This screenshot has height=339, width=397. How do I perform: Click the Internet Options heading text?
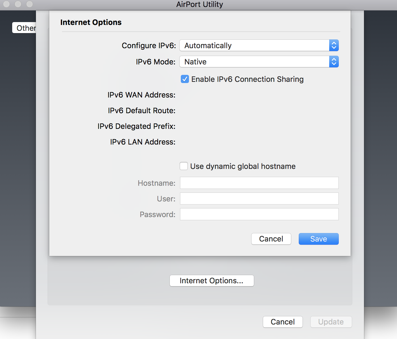[91, 22]
